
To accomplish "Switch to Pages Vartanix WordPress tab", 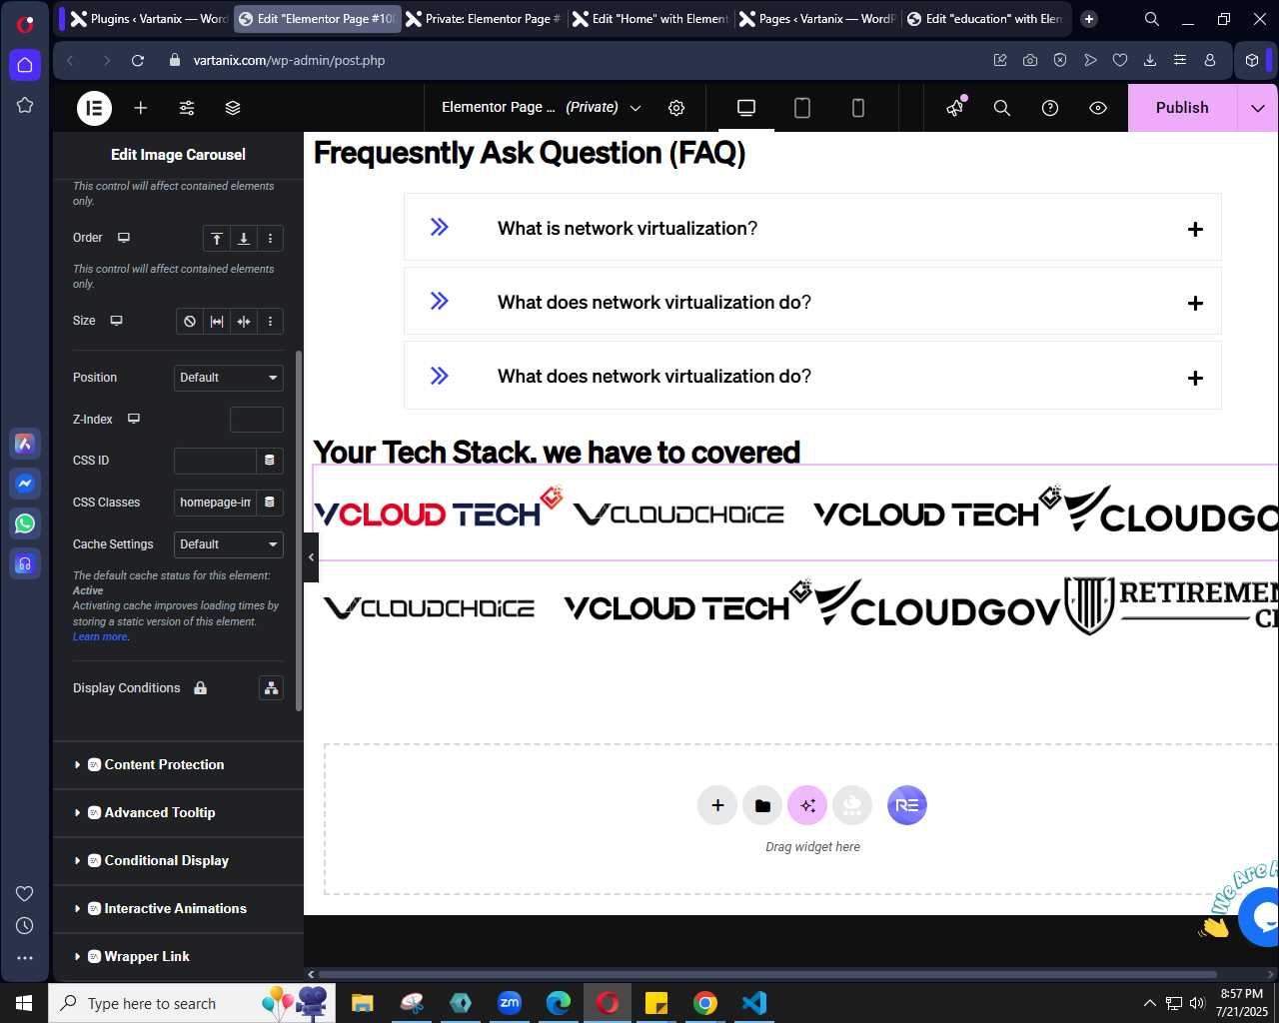I will click(817, 19).
